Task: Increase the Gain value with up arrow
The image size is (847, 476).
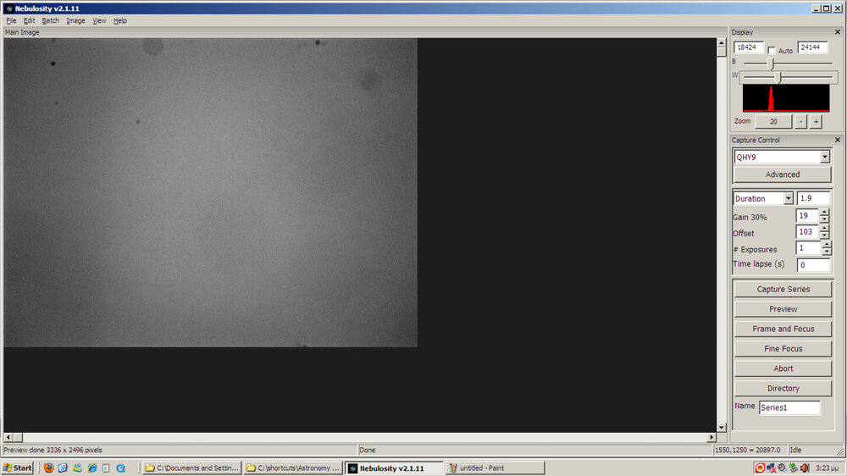Action: click(824, 213)
